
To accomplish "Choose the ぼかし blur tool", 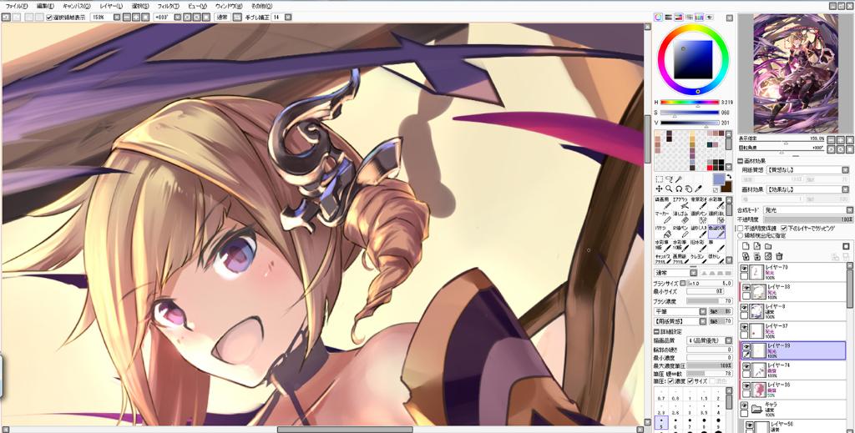I will (x=716, y=260).
